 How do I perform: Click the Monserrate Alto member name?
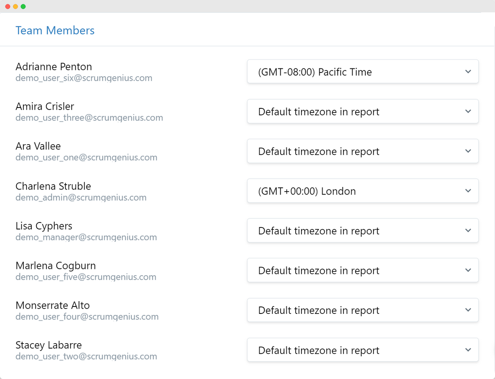click(52, 305)
